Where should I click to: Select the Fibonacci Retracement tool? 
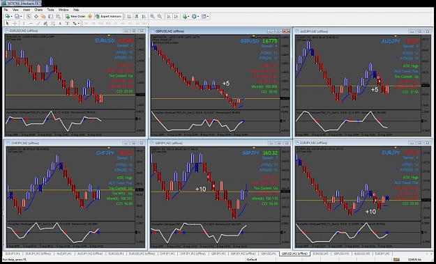click(52, 23)
